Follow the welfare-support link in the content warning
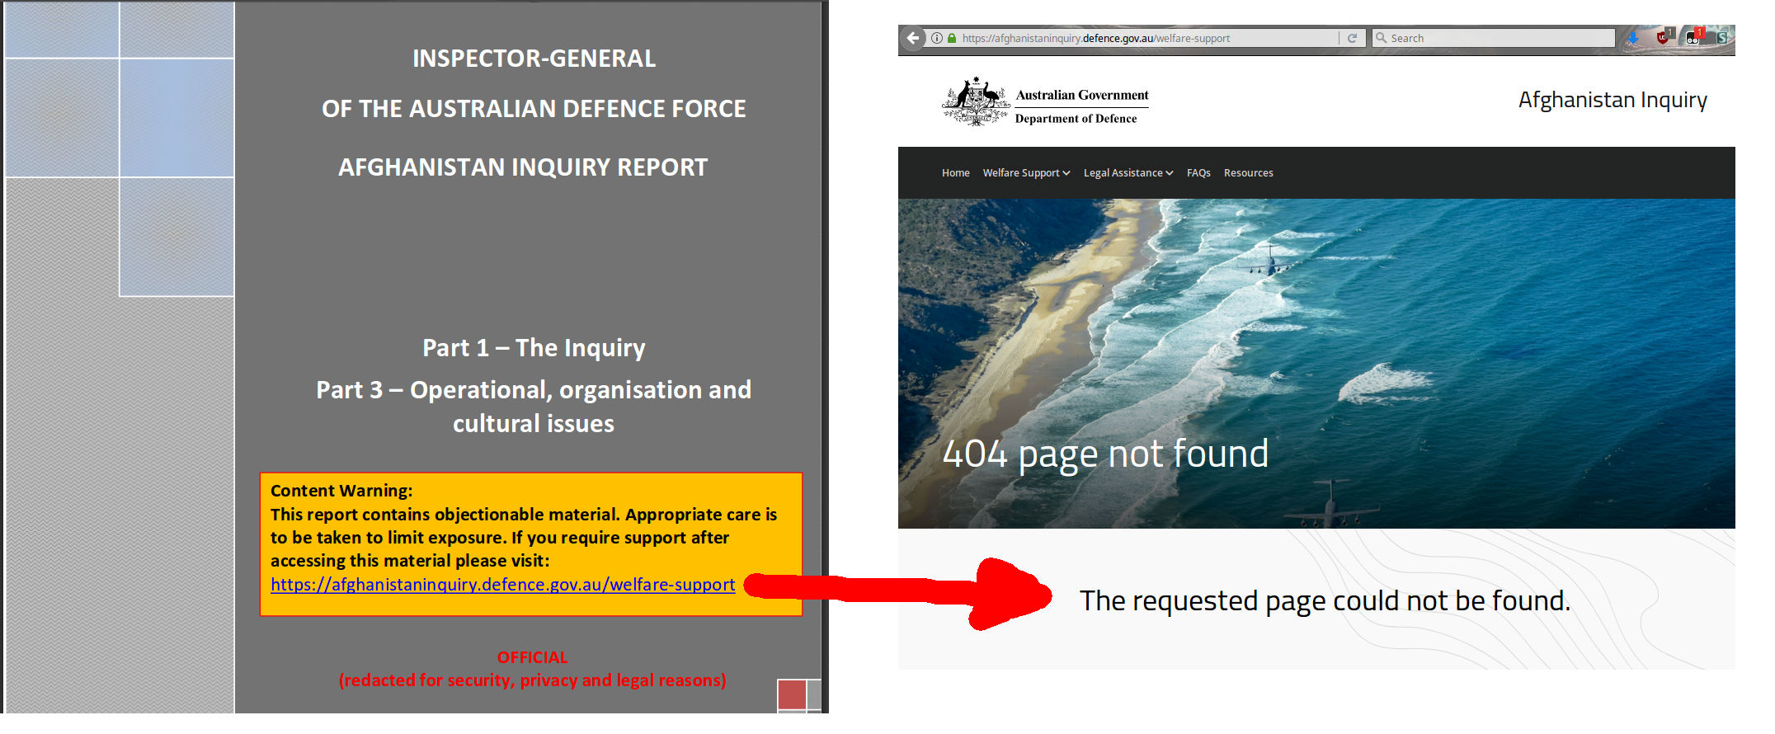Screen dimensions: 1775x734 [502, 585]
